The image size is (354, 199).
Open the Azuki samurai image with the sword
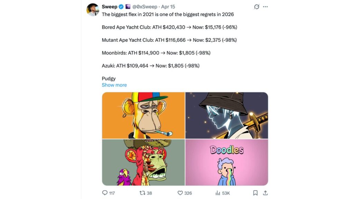227,115
